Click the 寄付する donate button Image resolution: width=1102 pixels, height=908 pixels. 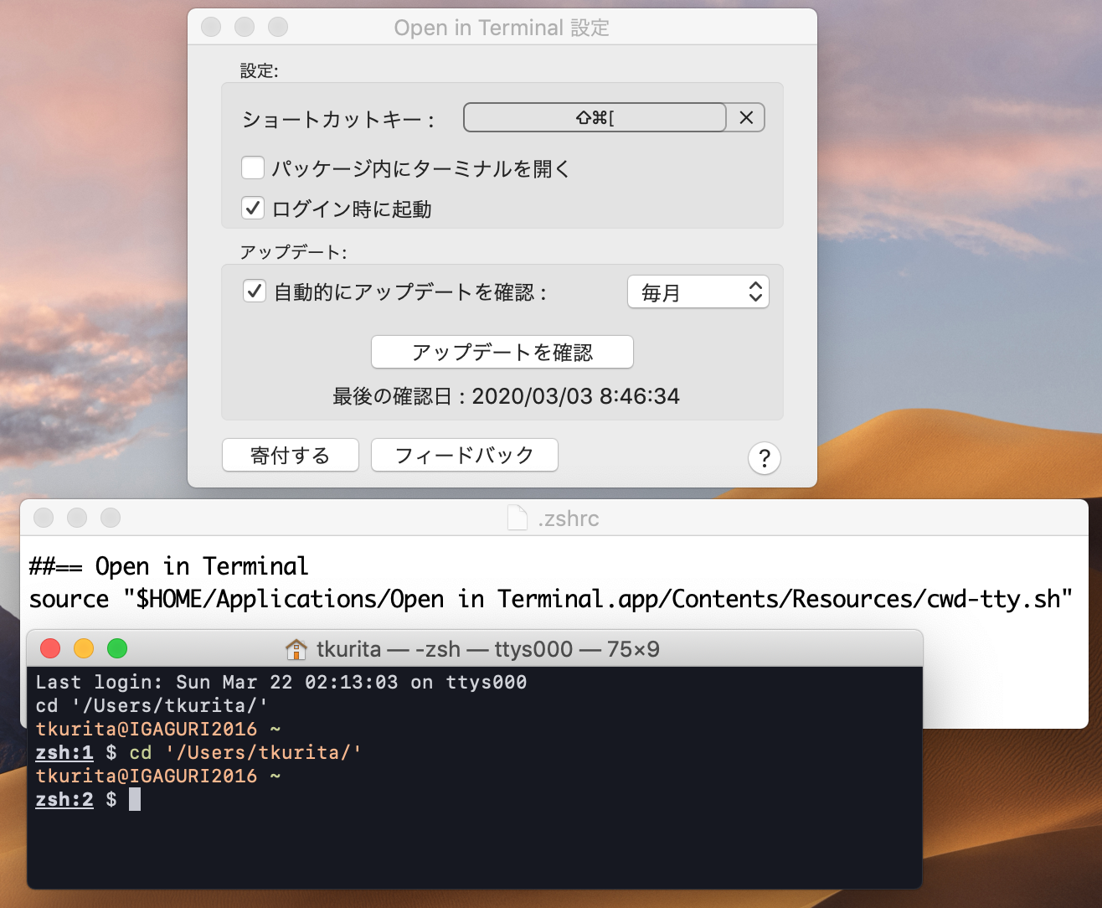click(291, 456)
